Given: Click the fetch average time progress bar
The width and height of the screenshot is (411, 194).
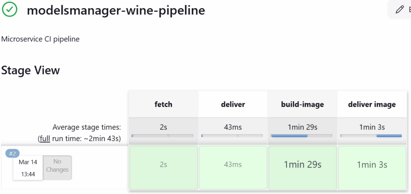Looking at the screenshot, I should 163,136.
